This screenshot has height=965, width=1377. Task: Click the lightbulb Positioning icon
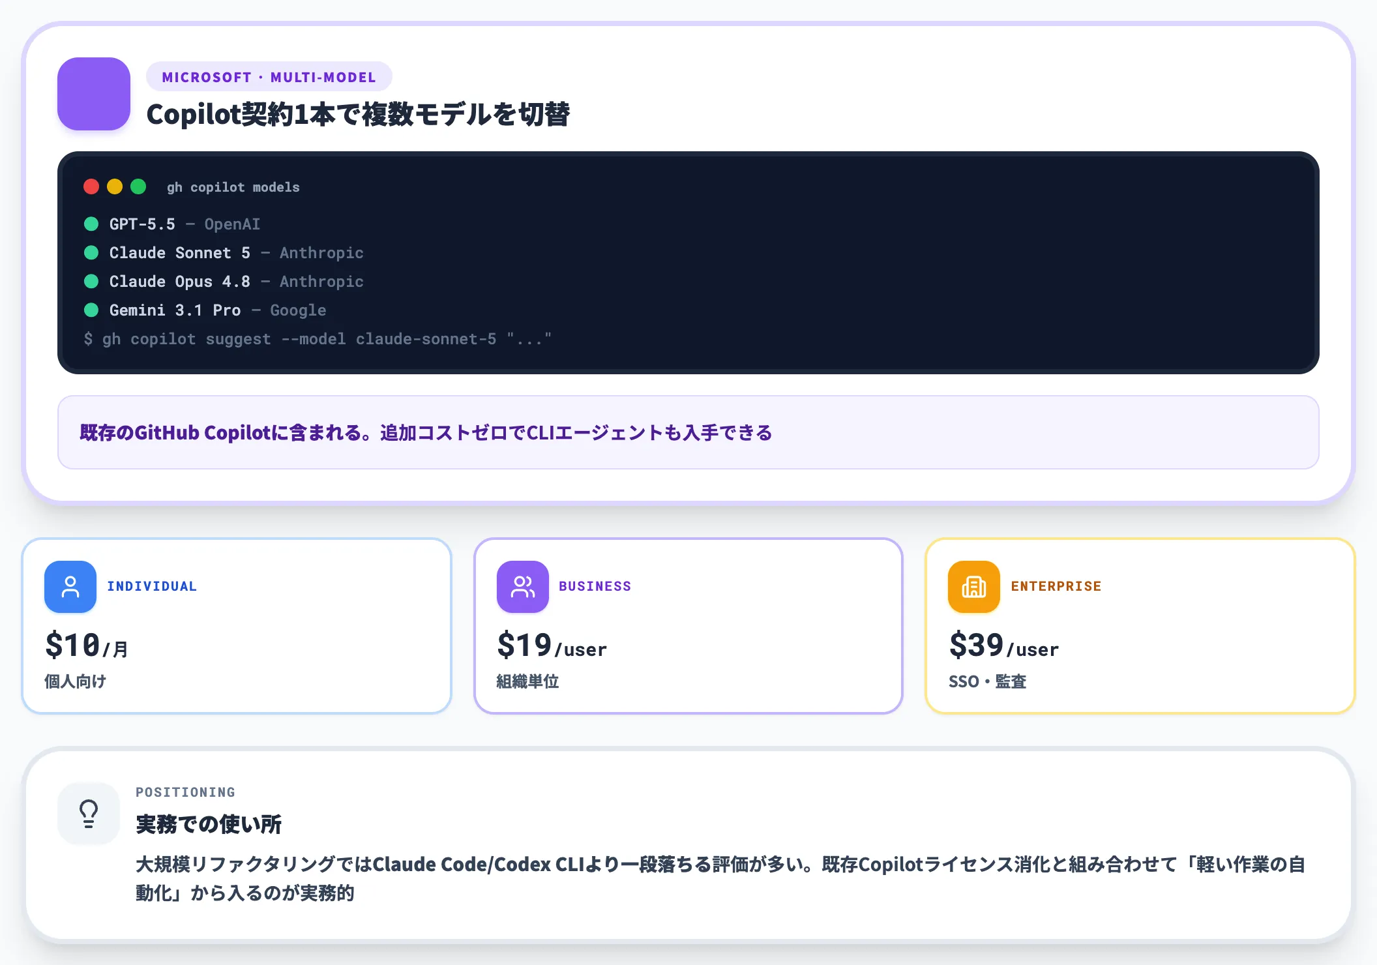[x=89, y=814]
